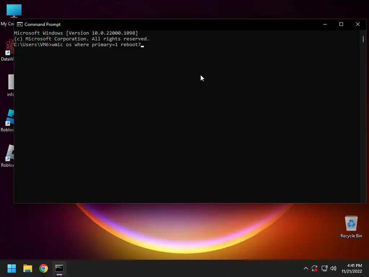The width and height of the screenshot is (369, 277).
Task: Minimize the Command Prompt window
Action: point(325,24)
